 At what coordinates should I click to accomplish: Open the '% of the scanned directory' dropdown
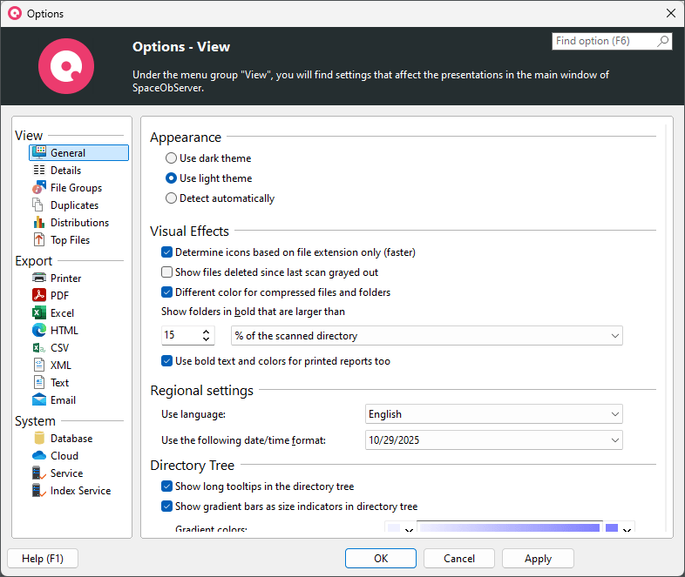[426, 336]
